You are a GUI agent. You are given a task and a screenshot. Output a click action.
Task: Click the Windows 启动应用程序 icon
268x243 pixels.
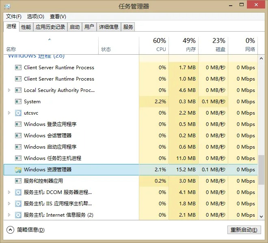pos(18,147)
